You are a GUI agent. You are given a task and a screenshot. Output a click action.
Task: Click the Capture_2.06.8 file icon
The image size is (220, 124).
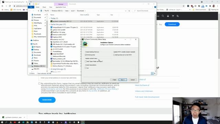[x=51, y=37]
